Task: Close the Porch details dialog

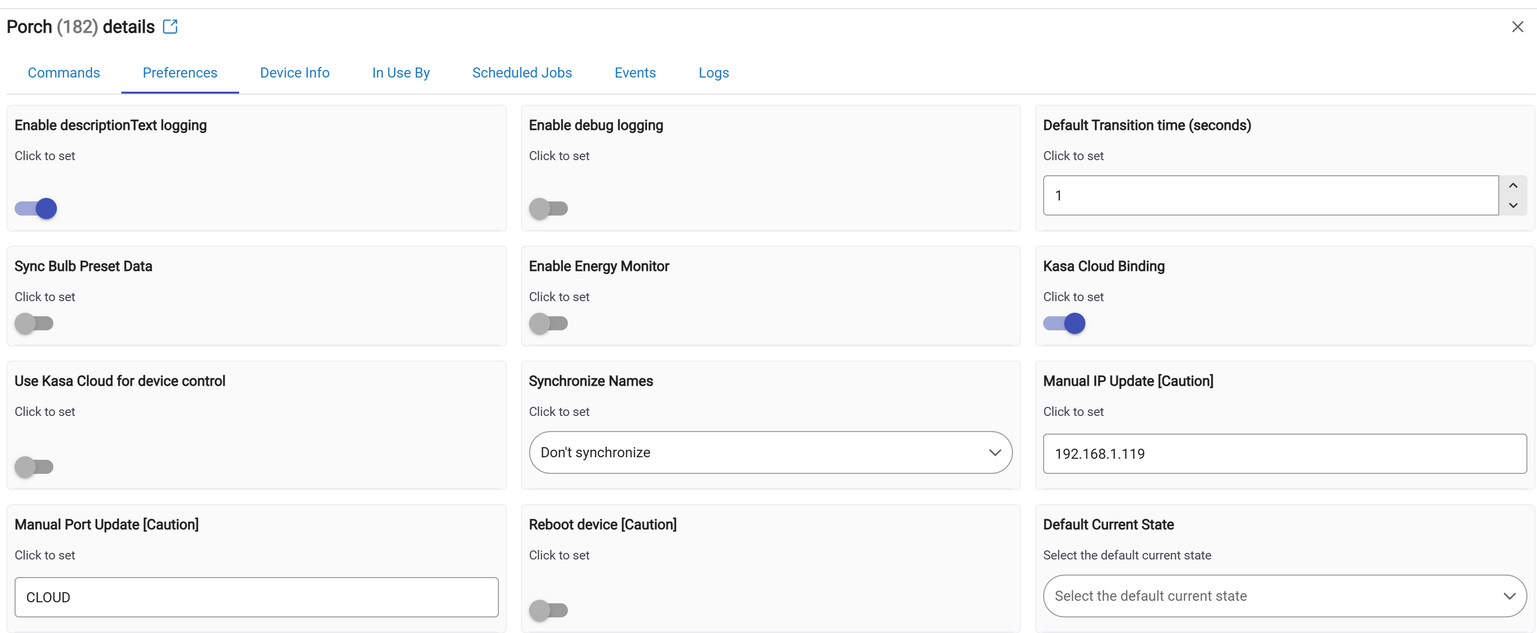Action: (x=1517, y=27)
